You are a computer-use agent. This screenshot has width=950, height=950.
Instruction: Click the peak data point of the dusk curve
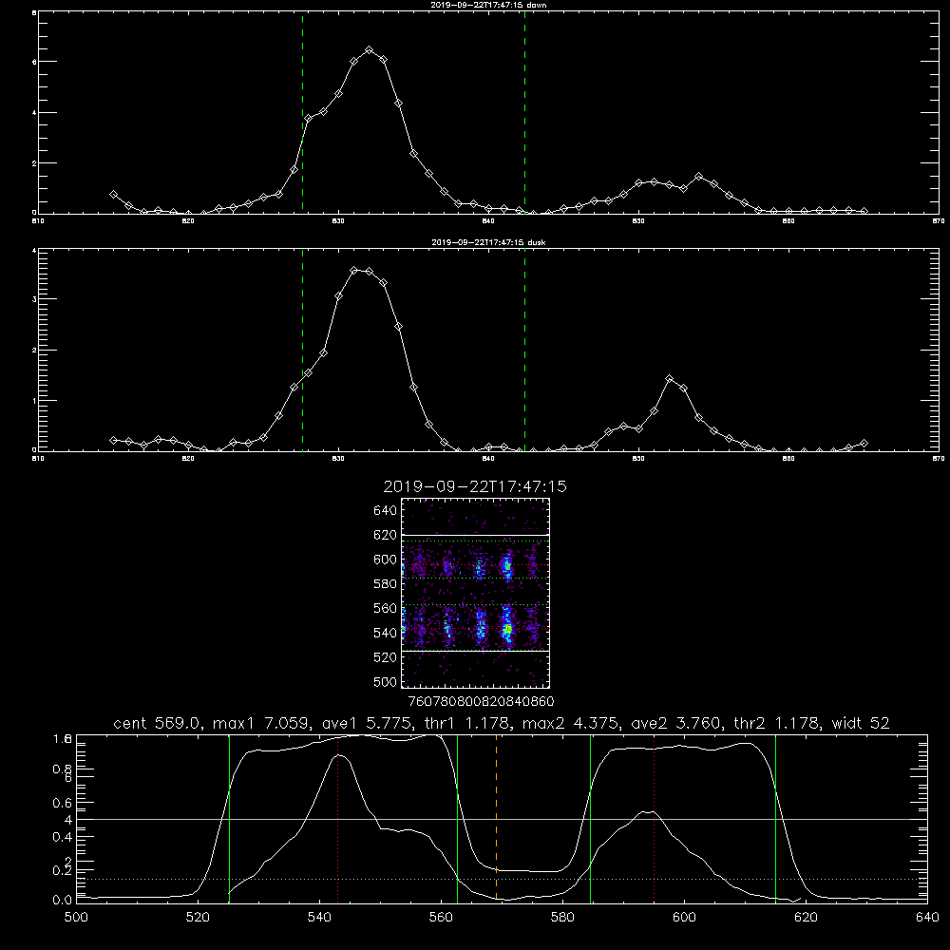click(x=354, y=270)
